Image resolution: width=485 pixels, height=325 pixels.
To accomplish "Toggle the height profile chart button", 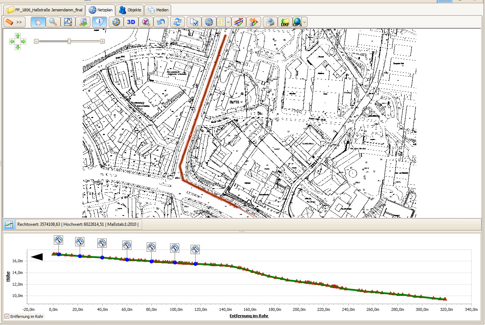I will tap(9, 224).
